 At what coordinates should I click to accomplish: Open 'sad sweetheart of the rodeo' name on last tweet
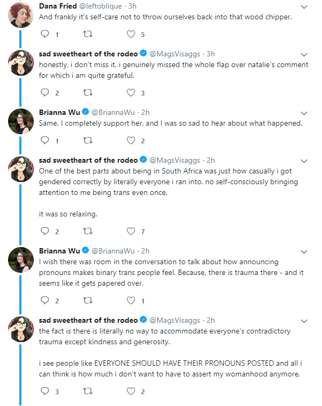point(88,320)
